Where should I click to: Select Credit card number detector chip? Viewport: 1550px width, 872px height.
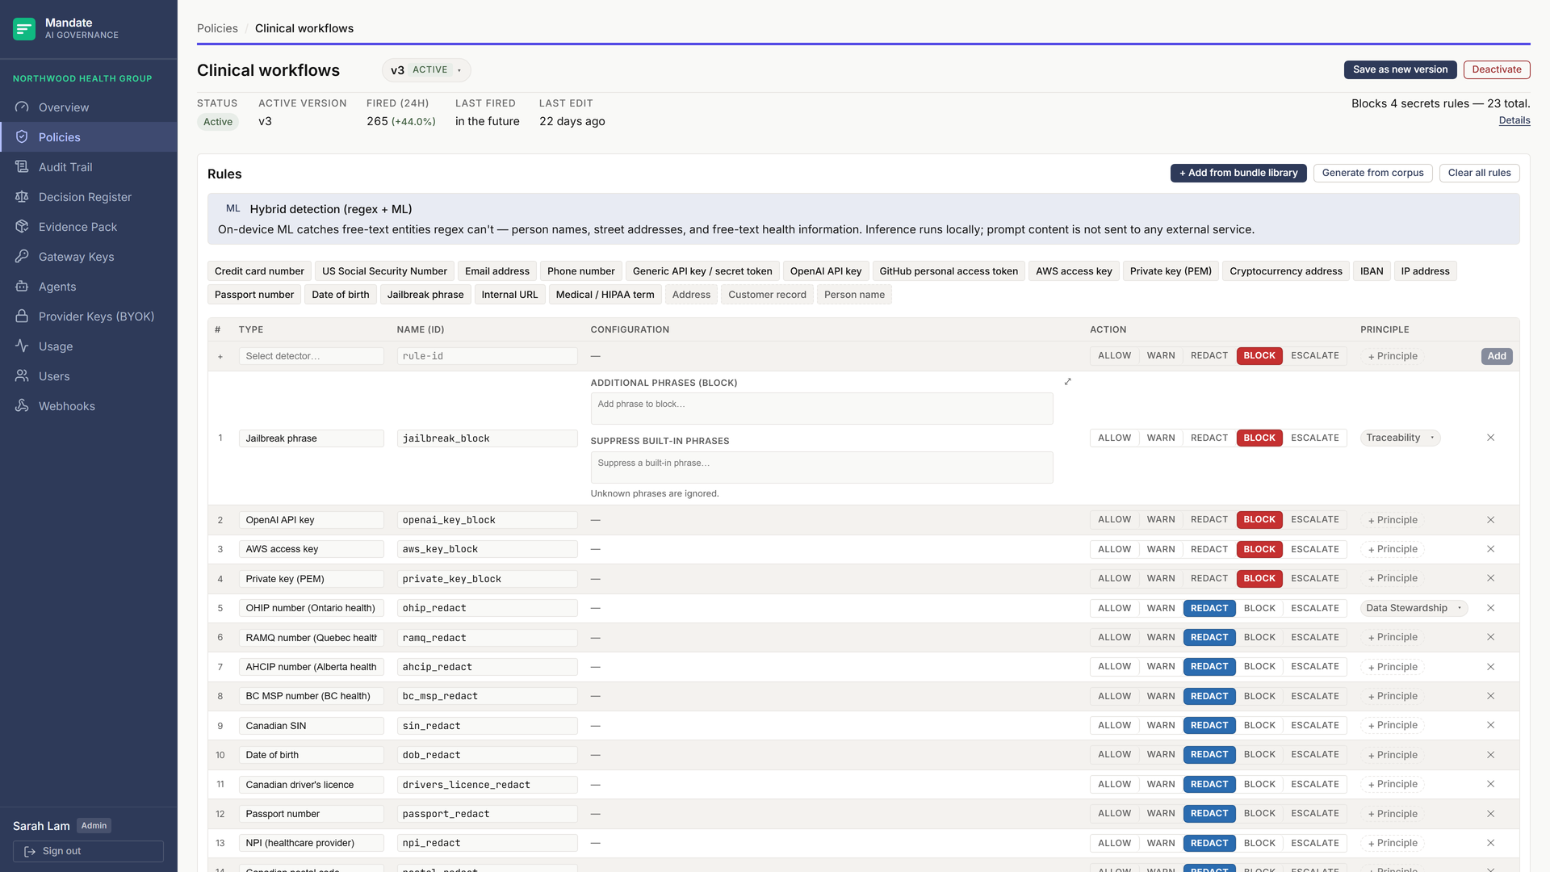coord(259,271)
